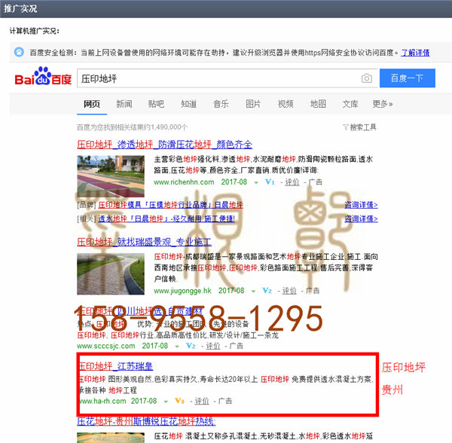The height and width of the screenshot is (443, 452).
Task: Open result 压花地坪-贵州斯博锐压花地坪热线
Action: [x=146, y=422]
